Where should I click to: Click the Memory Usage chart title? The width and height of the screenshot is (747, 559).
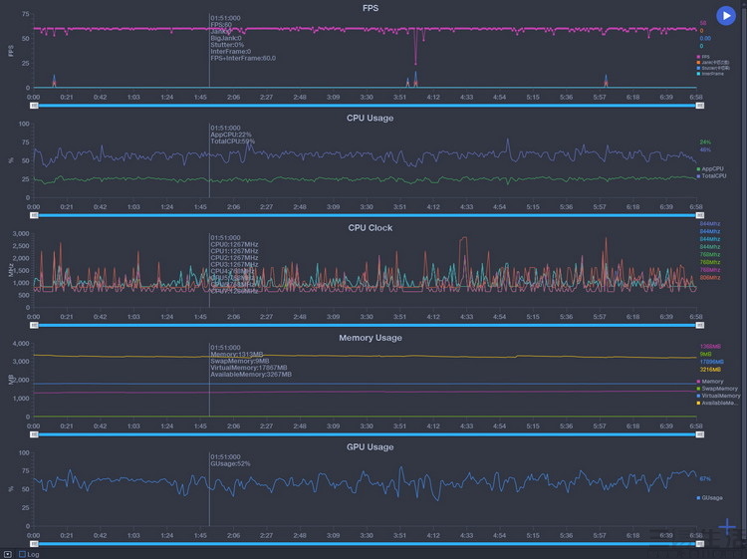371,338
